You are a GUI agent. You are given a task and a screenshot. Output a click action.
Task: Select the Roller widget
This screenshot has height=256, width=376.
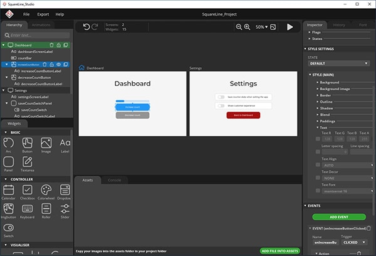coord(46,211)
